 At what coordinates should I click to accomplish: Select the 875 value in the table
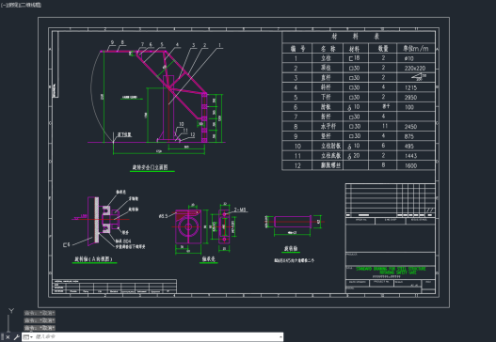click(409, 136)
